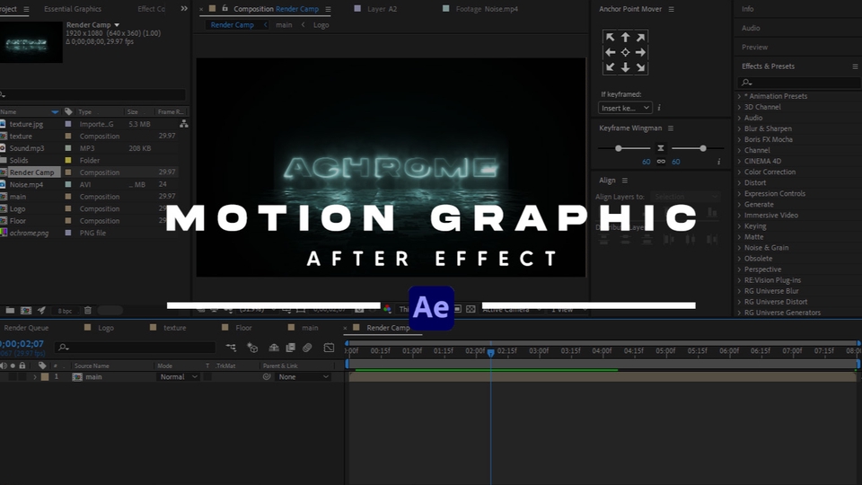Expand Blur & Sharpen effects category

click(739, 128)
